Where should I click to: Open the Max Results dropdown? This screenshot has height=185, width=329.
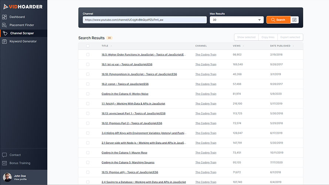click(237, 20)
